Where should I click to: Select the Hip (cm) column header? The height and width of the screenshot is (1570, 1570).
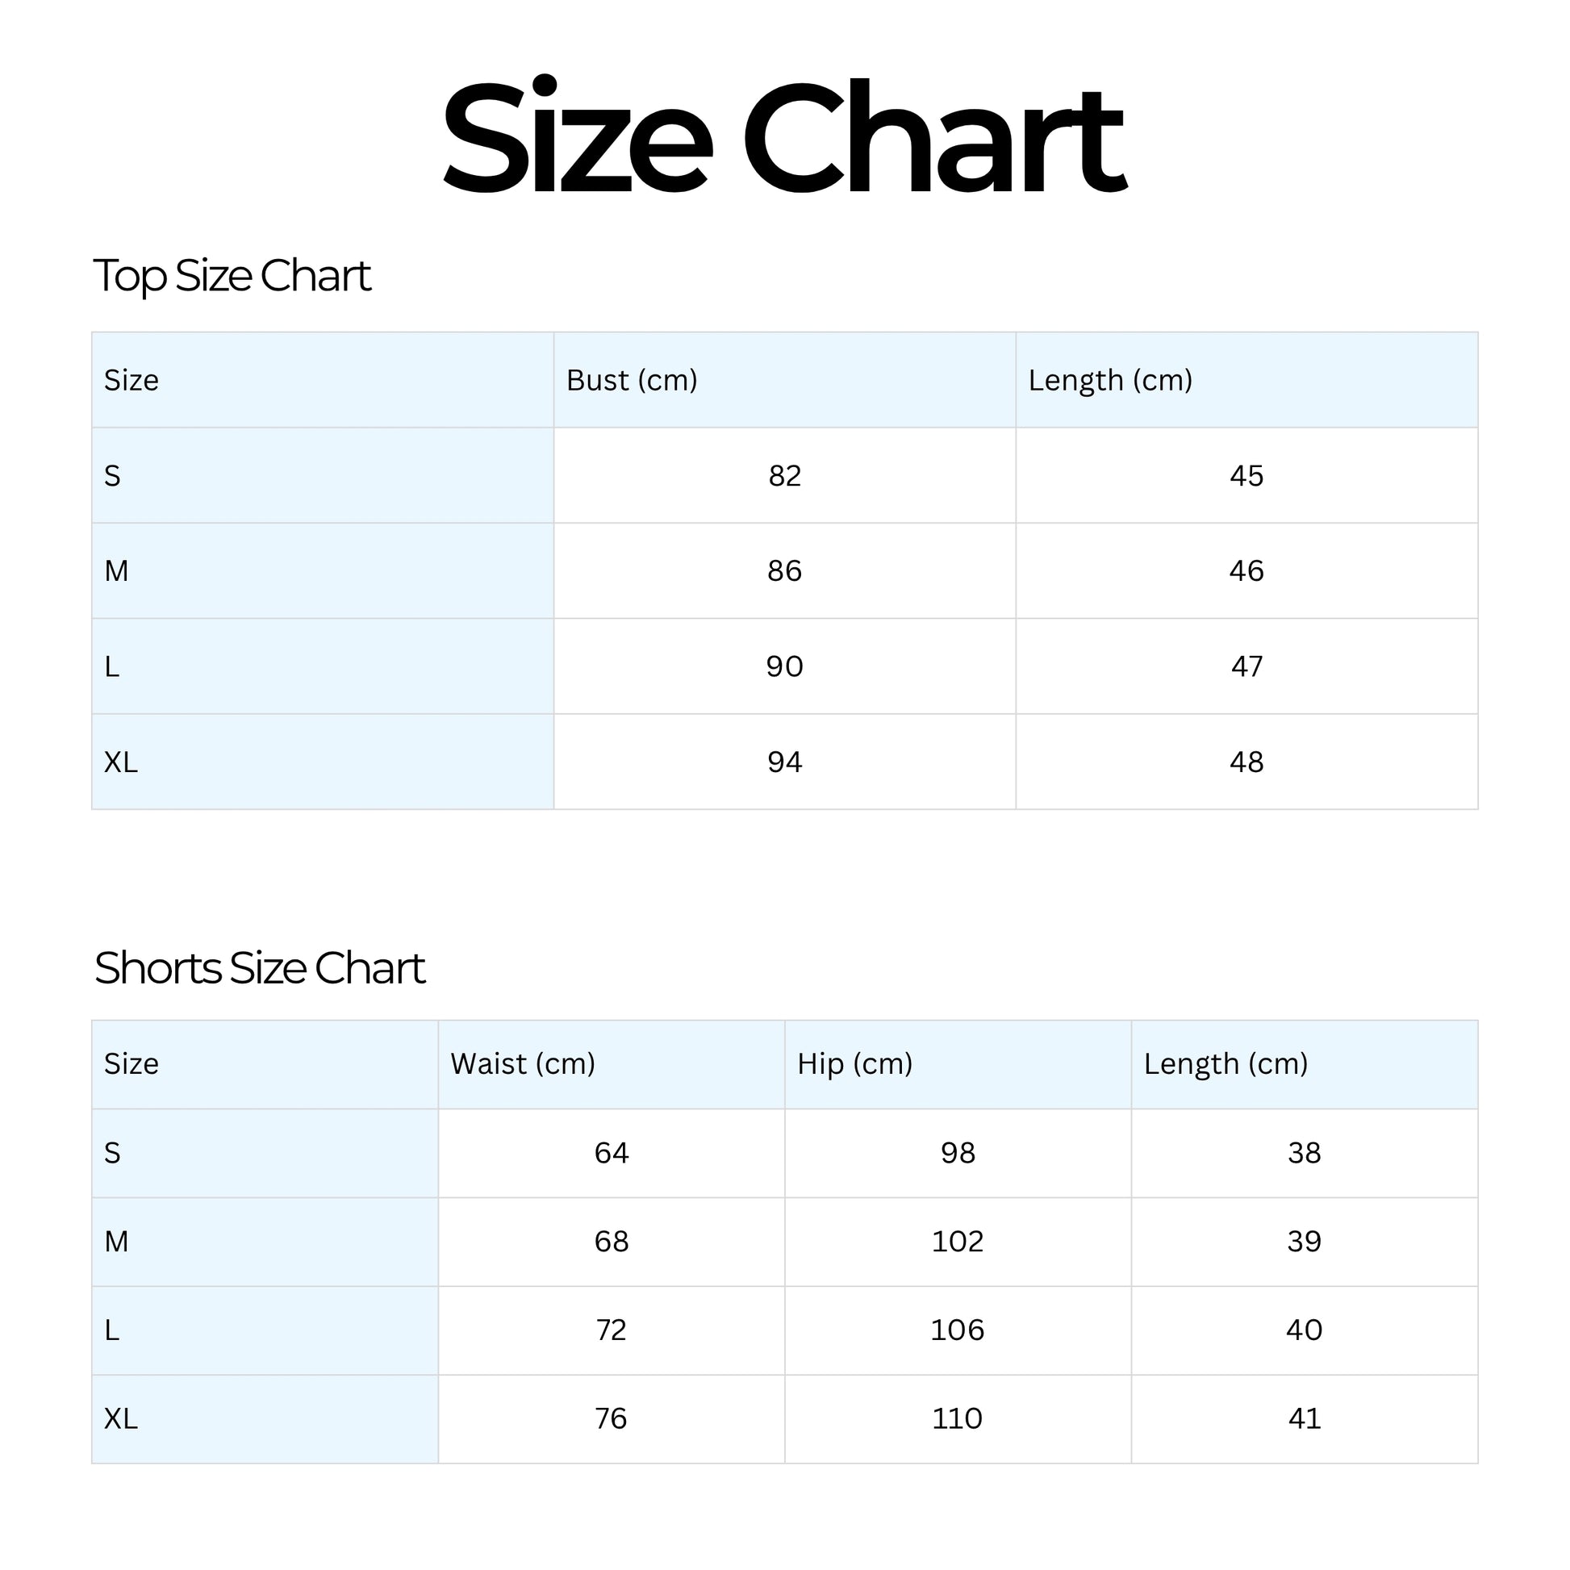tap(855, 1063)
